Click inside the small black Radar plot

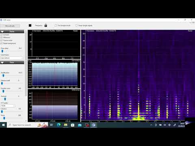(x=54, y=44)
